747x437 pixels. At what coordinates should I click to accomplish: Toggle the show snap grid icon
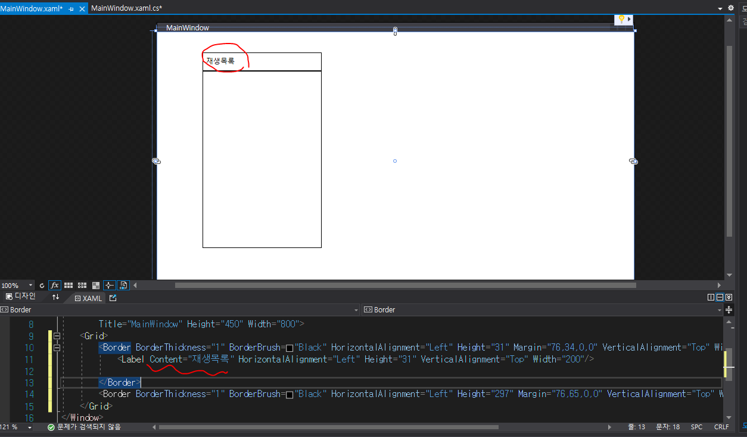coord(69,285)
